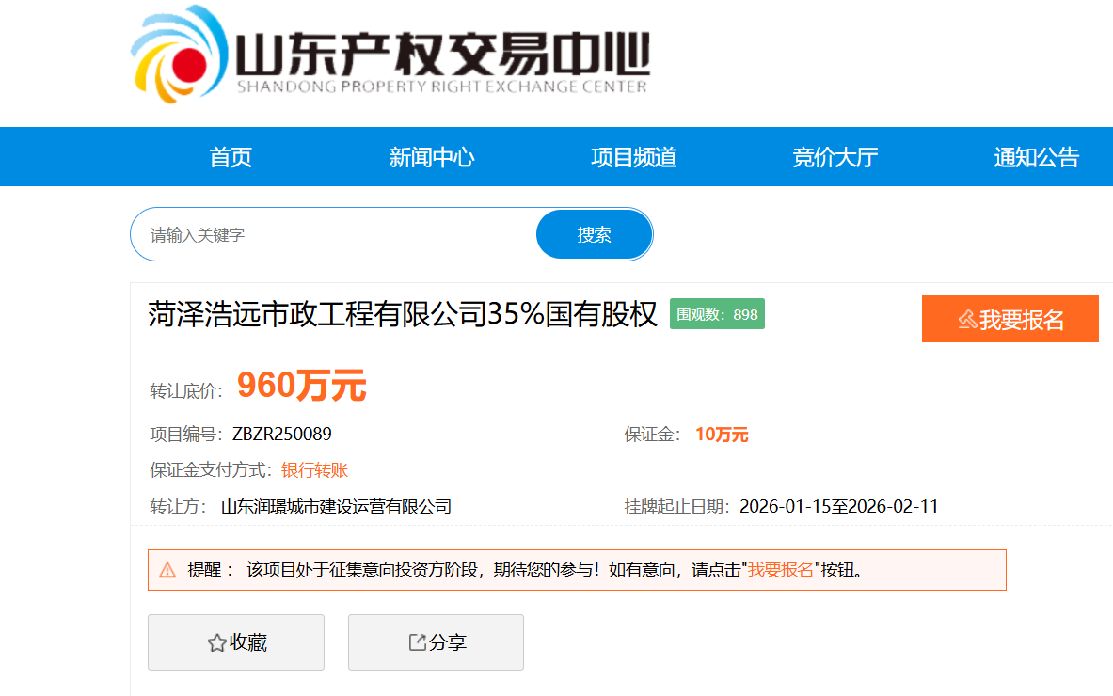This screenshot has width=1113, height=696.
Task: Click the 960万元 transfer base price
Action: (x=301, y=386)
